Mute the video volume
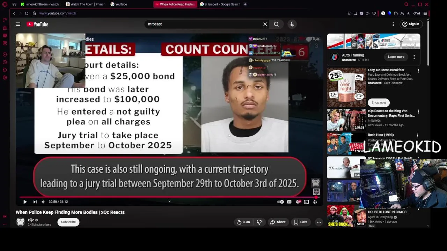 [43, 201]
